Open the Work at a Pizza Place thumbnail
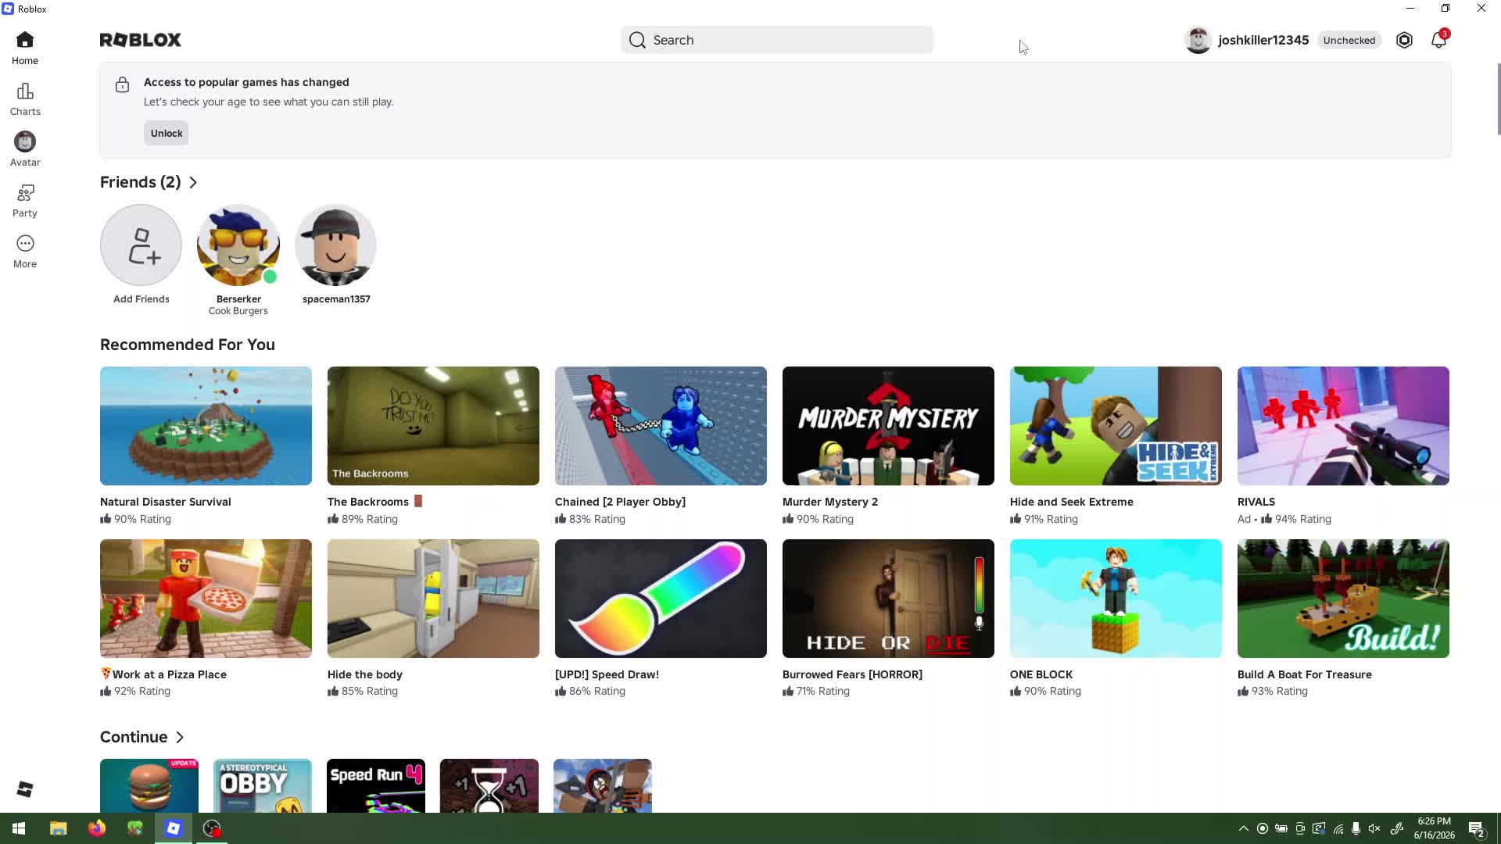Image resolution: width=1501 pixels, height=844 pixels. tap(206, 599)
